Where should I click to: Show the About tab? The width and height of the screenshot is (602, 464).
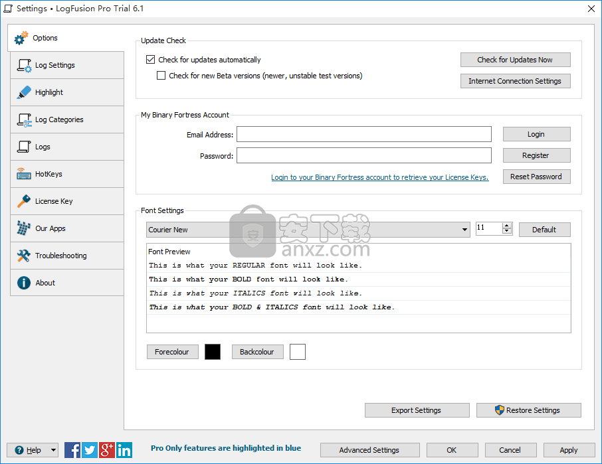point(67,283)
